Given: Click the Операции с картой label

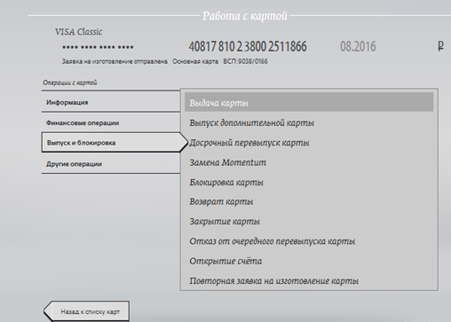Looking at the screenshot, I should (70, 82).
